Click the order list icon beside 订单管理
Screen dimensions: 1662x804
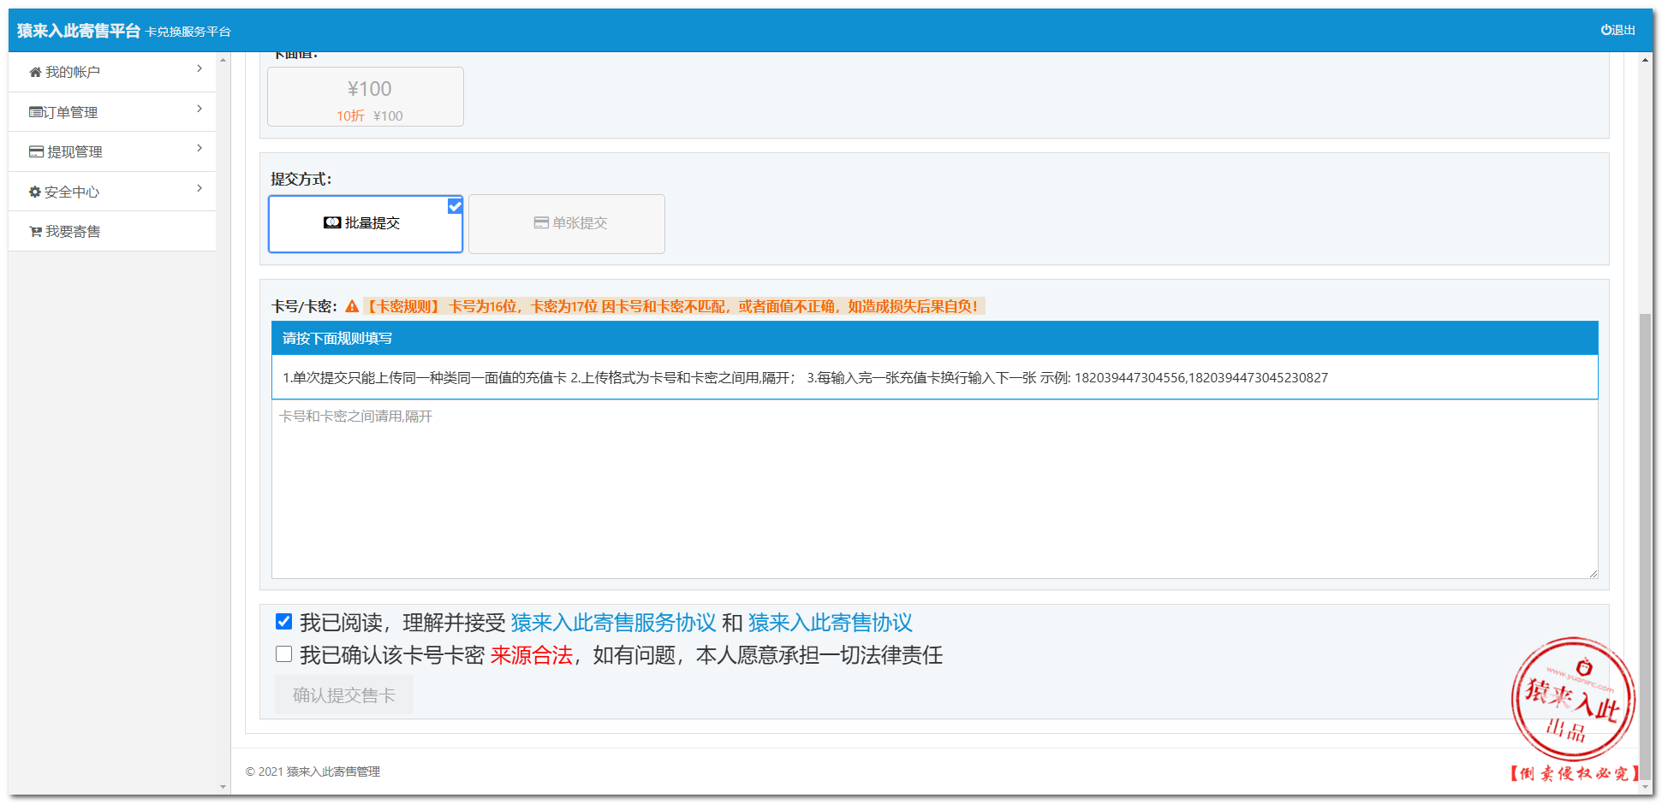[35, 112]
